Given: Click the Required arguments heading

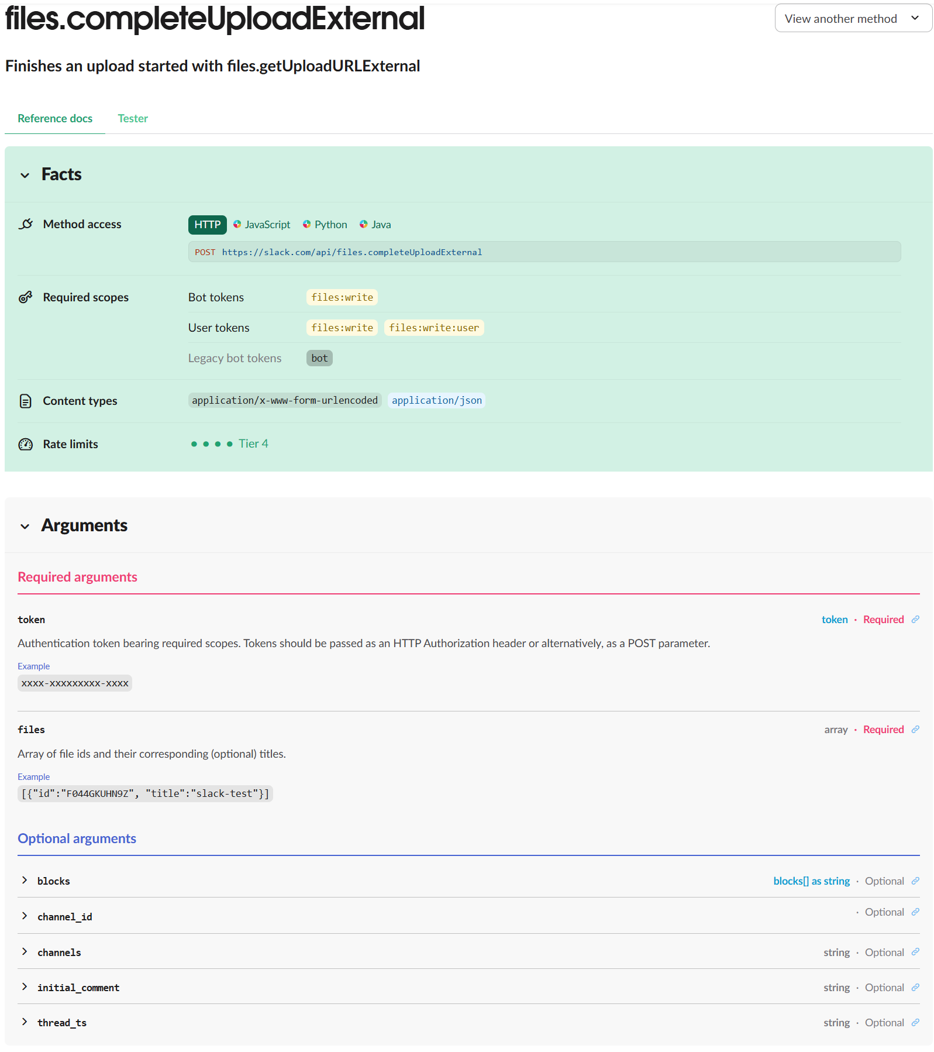Looking at the screenshot, I should click(x=77, y=577).
